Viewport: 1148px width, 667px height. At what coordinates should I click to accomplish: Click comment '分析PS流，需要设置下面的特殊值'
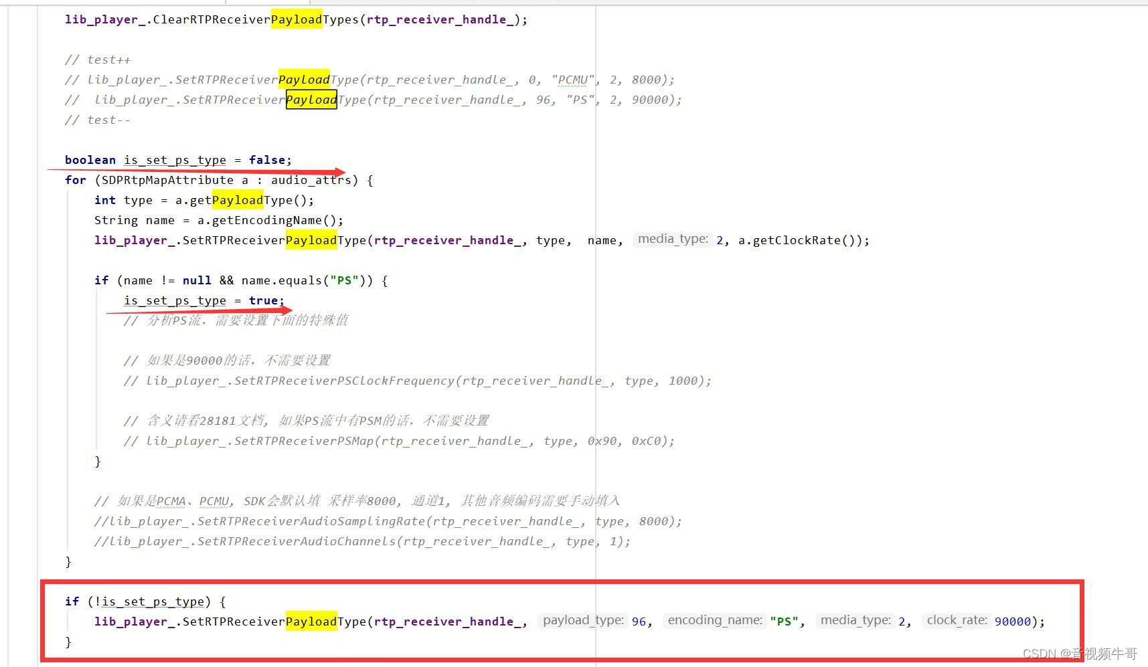[236, 320]
